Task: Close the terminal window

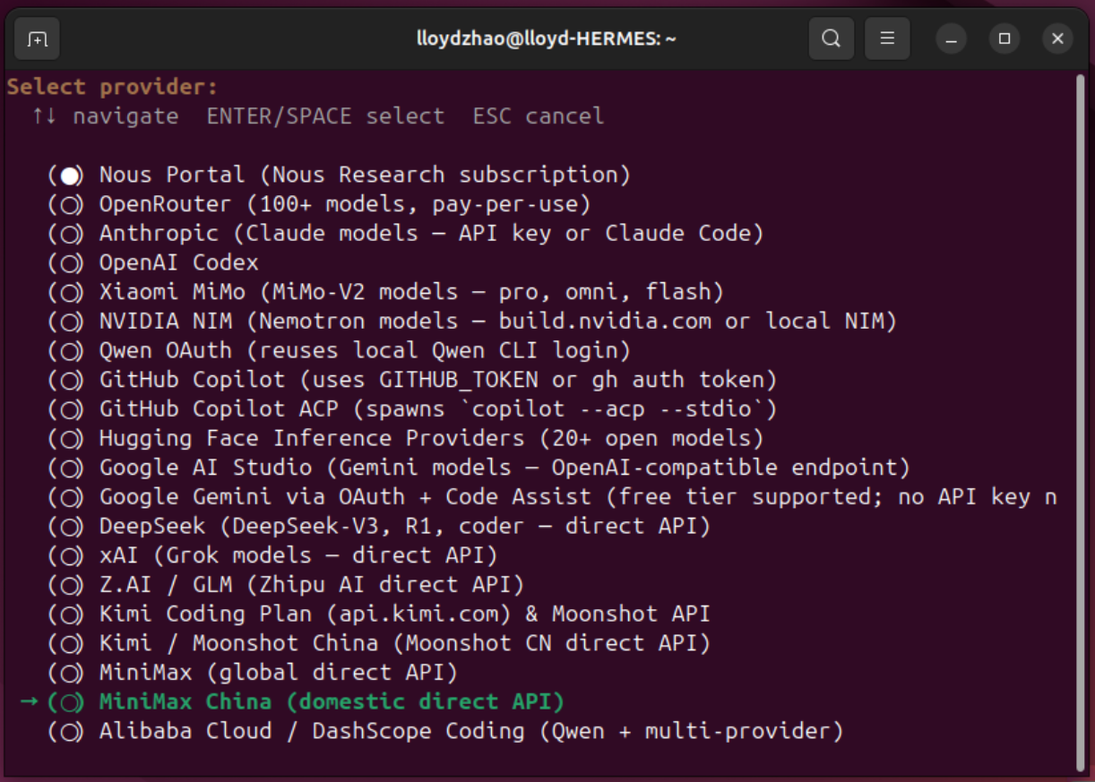Action: click(1057, 39)
